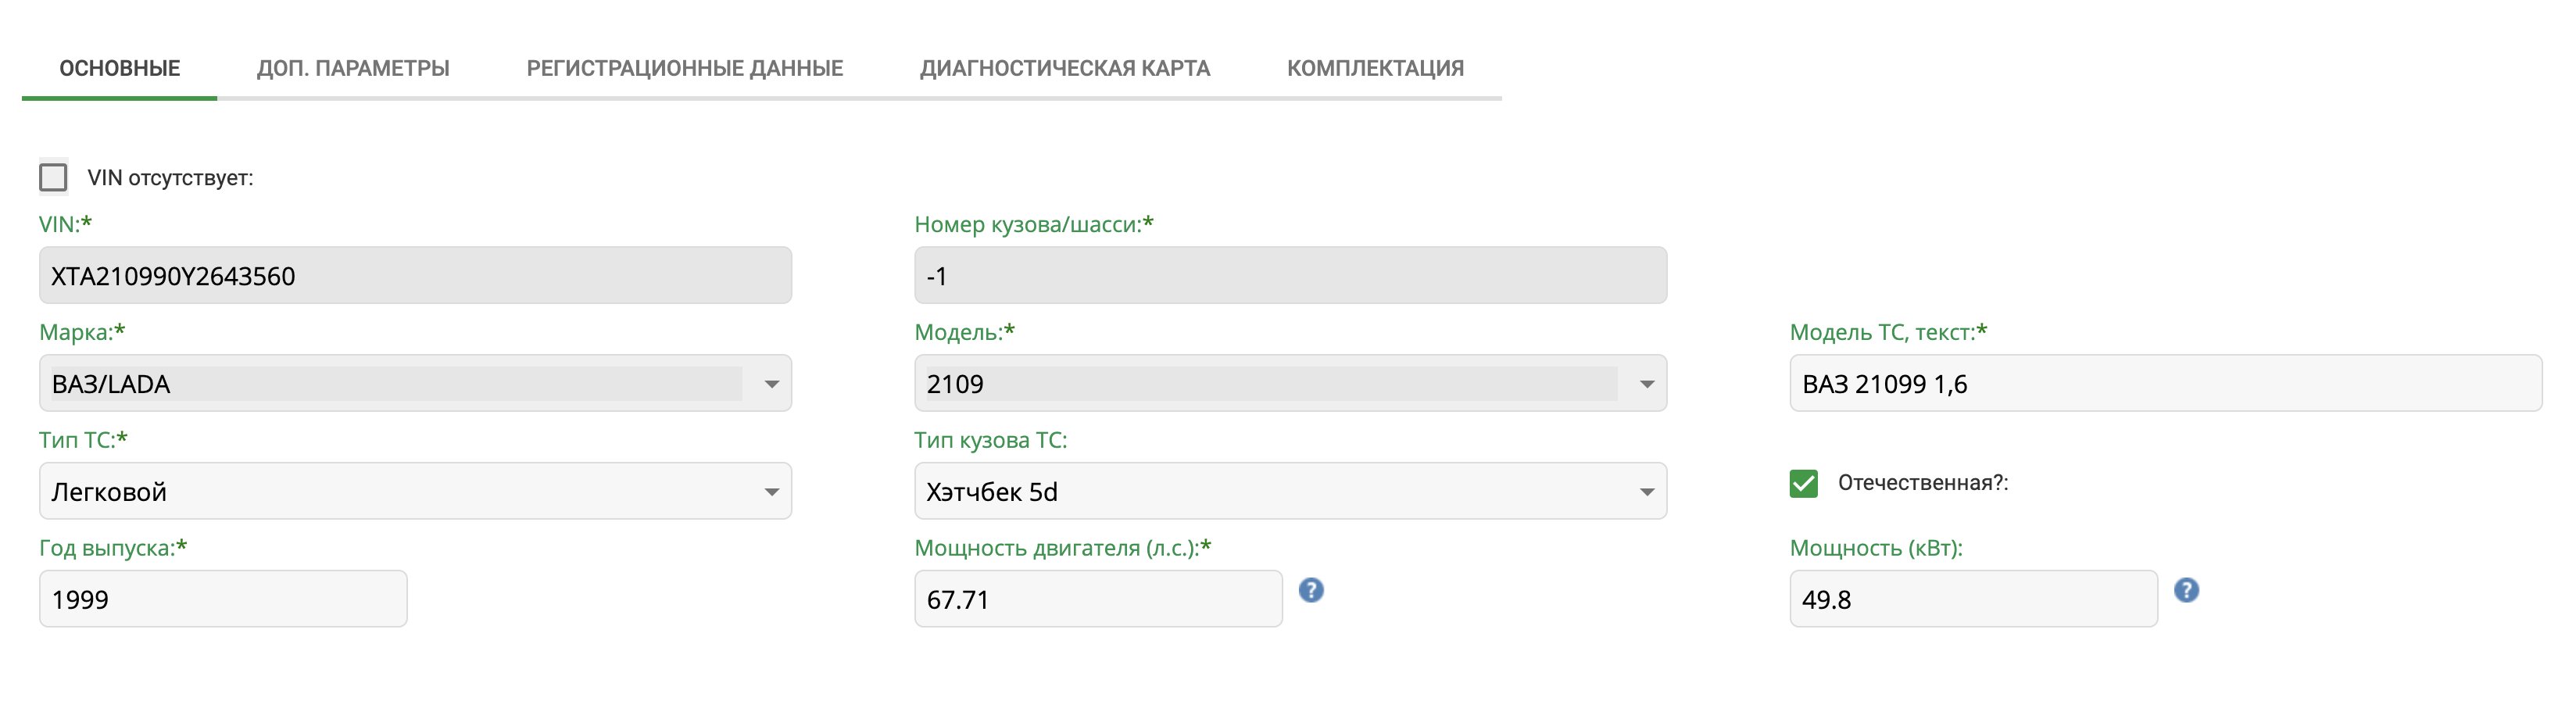Viewport: 2576px width, 701px height.
Task: Select the КОМПЛЕКТАЦИЯ tab
Action: (1375, 68)
